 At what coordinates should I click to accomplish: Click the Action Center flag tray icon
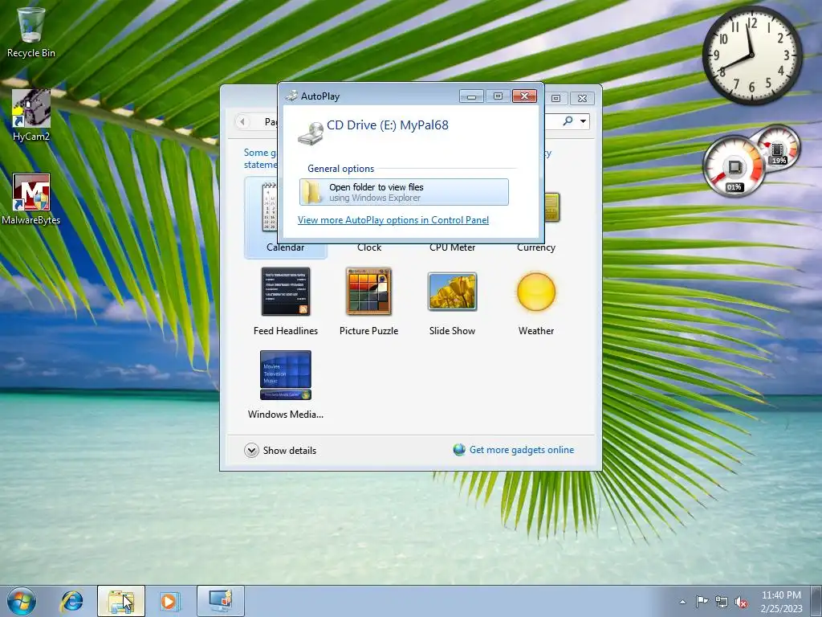[x=702, y=602]
